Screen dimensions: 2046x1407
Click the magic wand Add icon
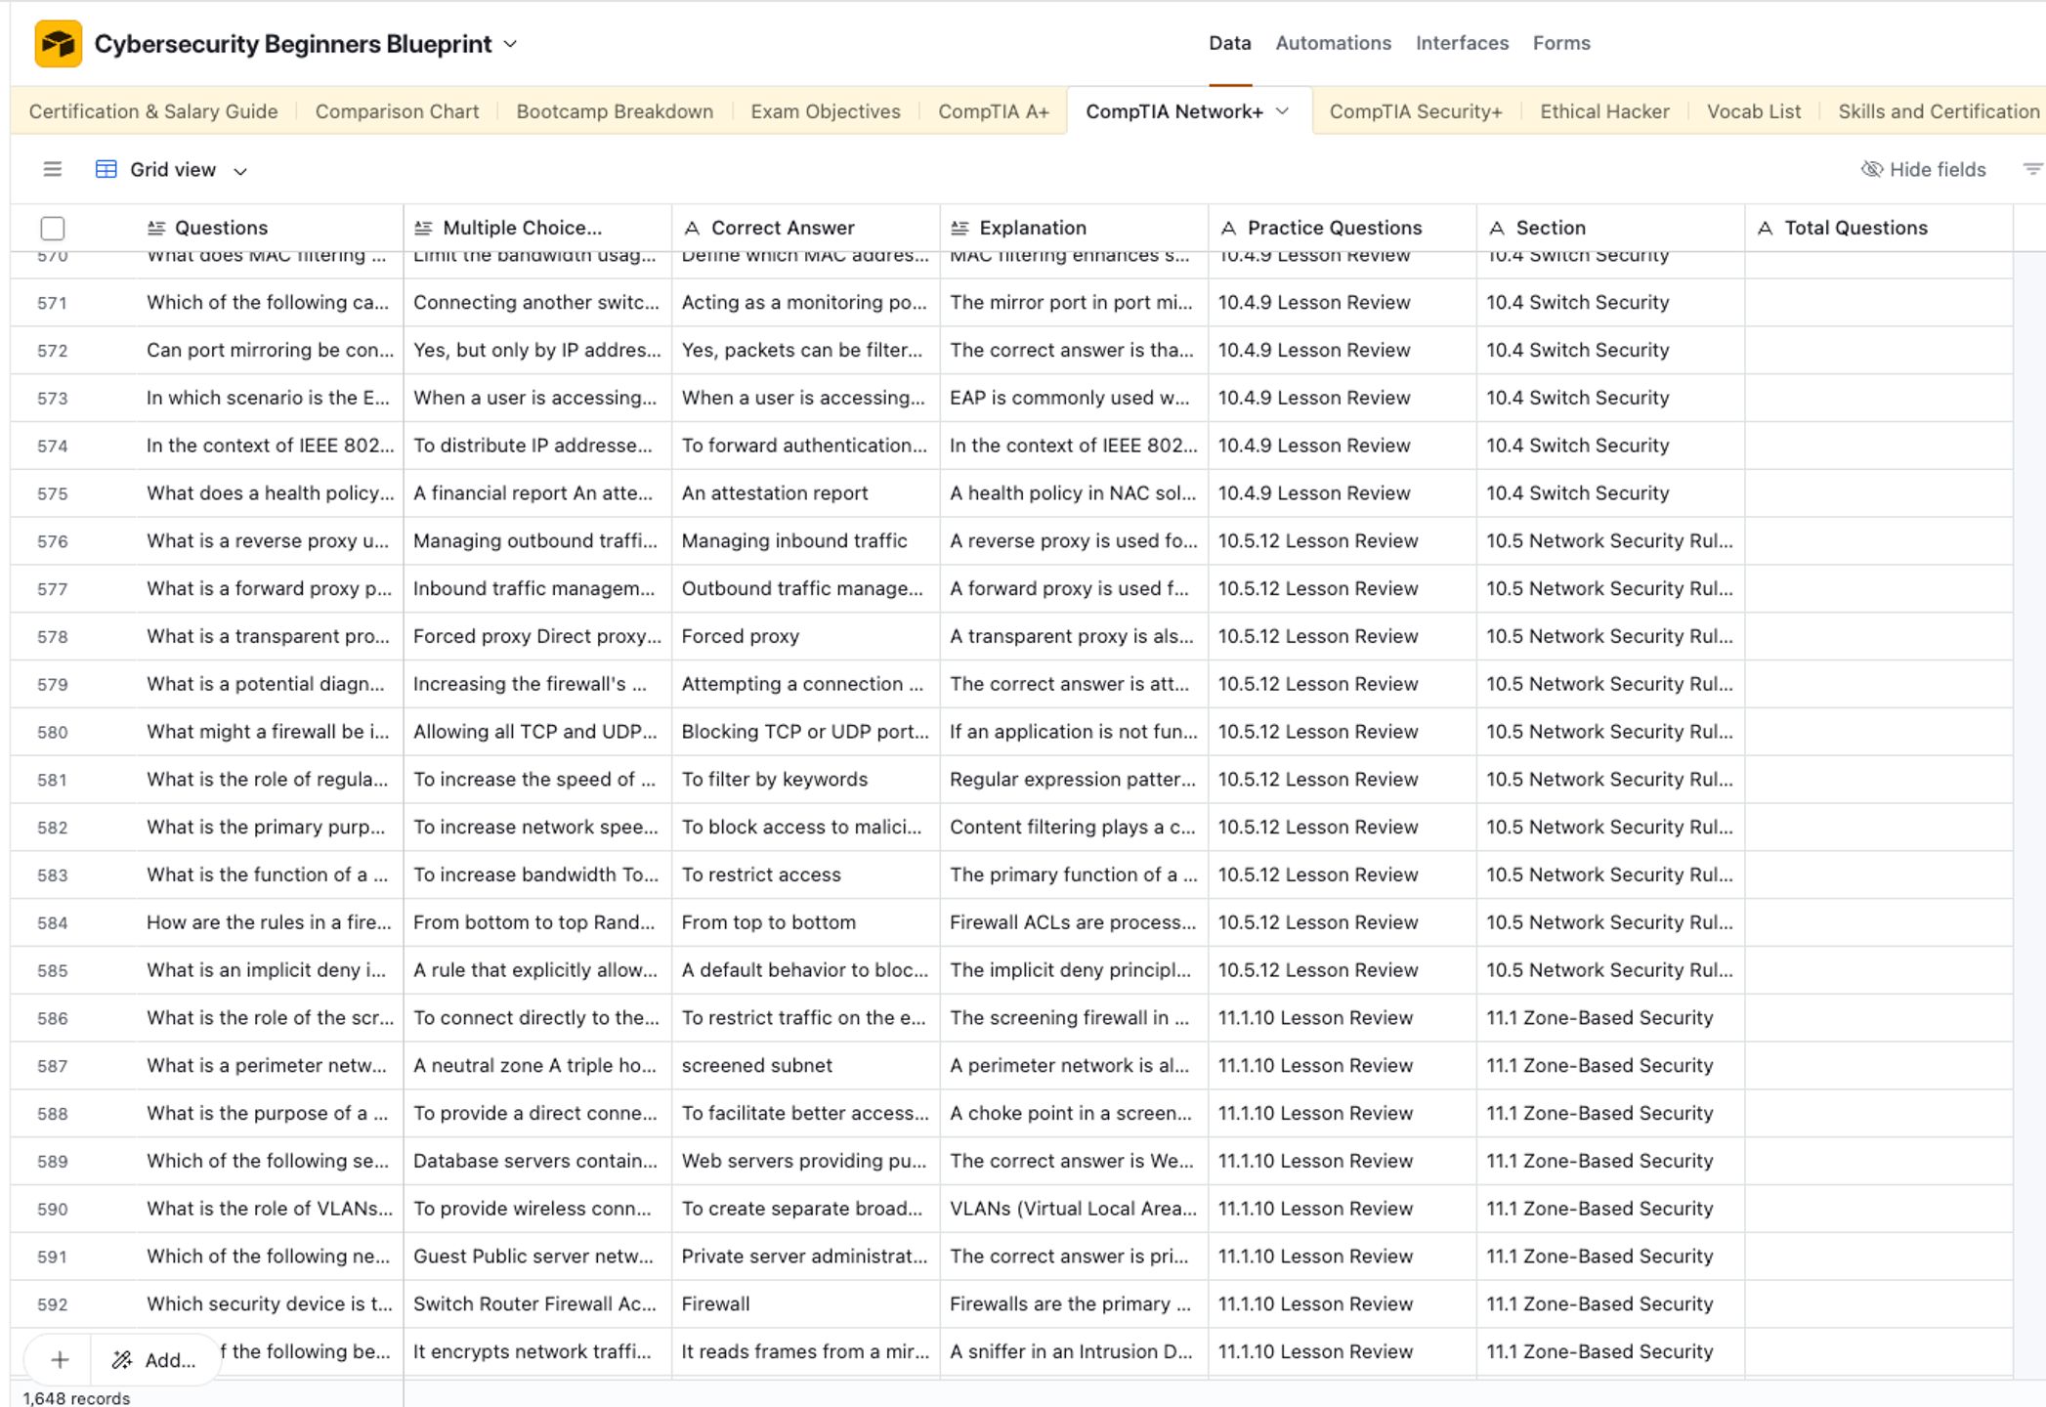pos(121,1359)
